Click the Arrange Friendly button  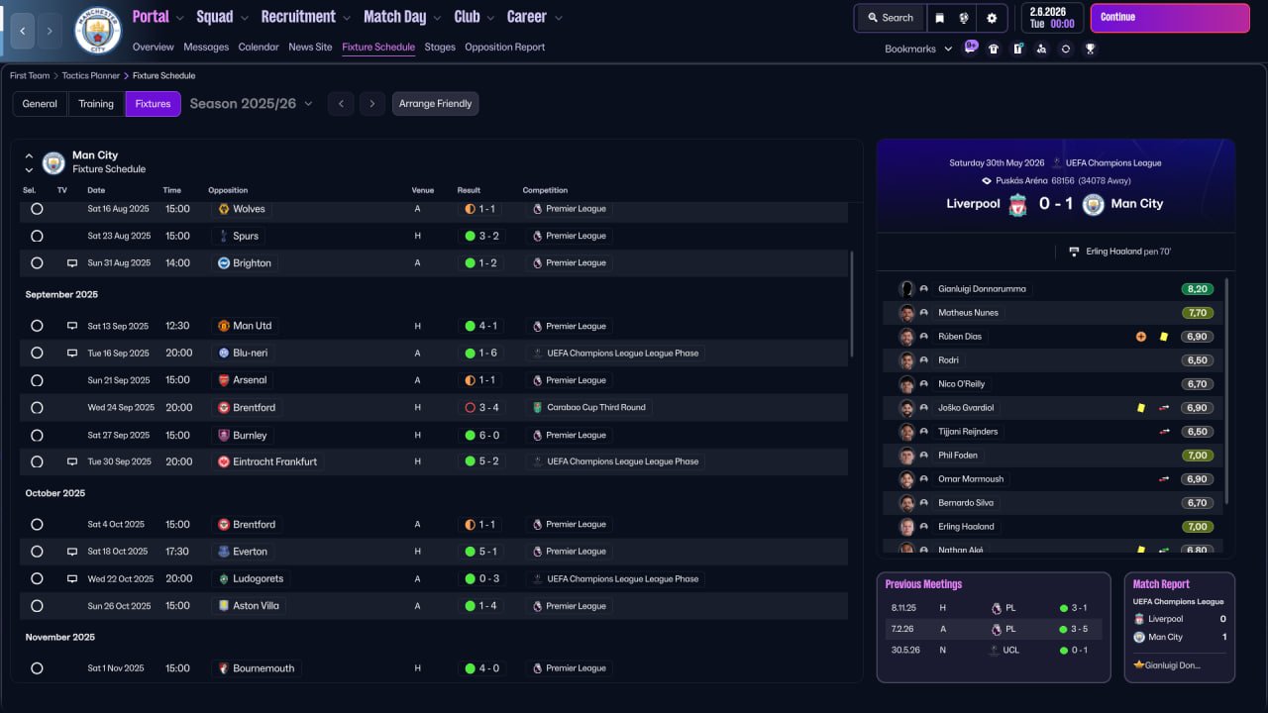coord(435,104)
